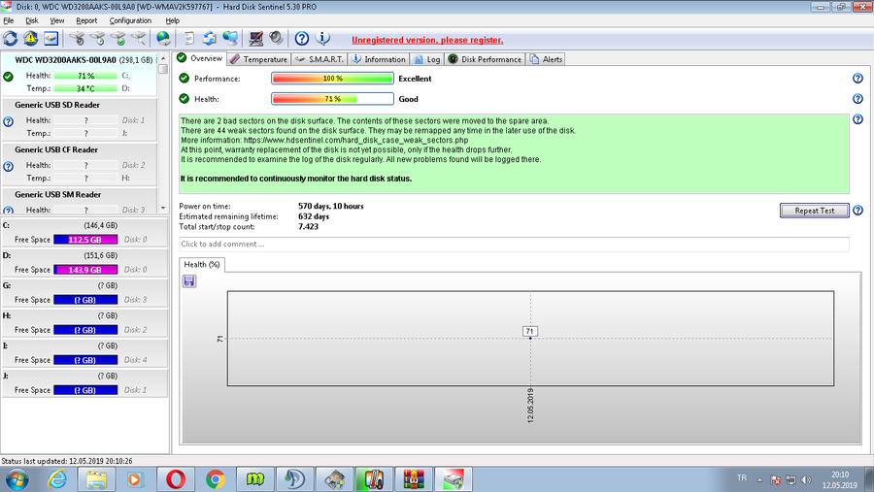
Task: Select the Generic USB SD Reader disk
Action: pyautogui.click(x=80, y=119)
